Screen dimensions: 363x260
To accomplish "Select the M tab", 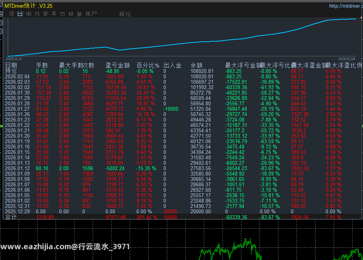I will click(71, 14).
